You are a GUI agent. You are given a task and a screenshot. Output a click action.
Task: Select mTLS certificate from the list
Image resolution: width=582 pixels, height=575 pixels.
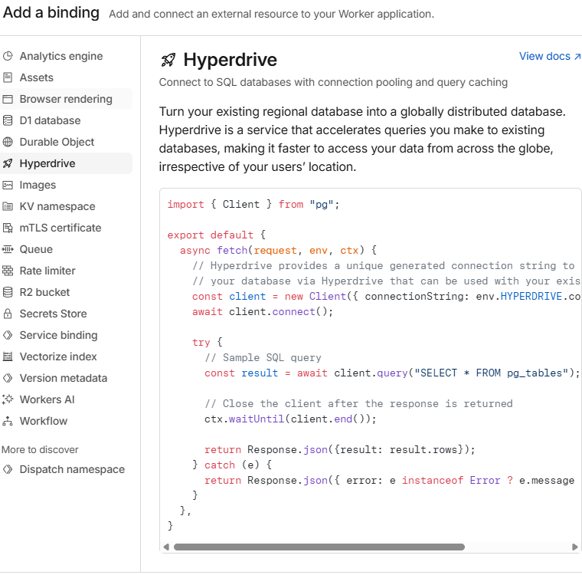click(60, 228)
